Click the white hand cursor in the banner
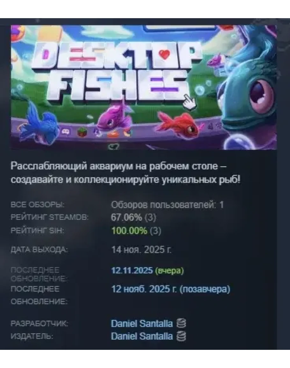Screen dimensions: 290x368 (190, 102)
